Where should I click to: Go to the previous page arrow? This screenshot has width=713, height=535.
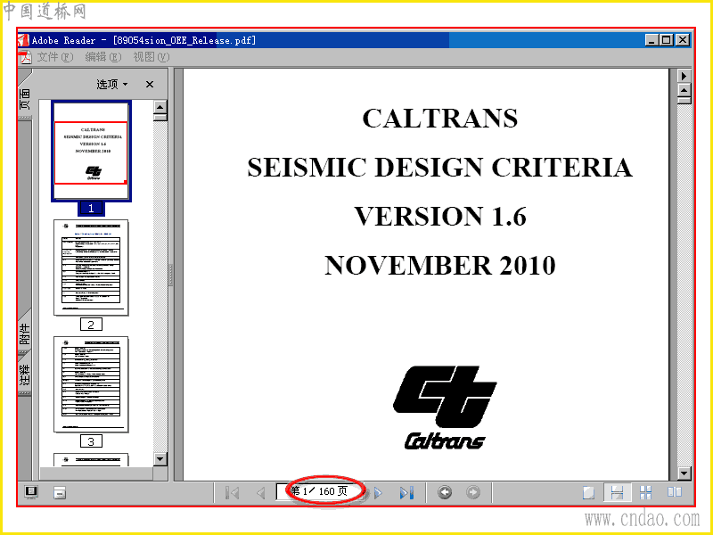point(261,493)
